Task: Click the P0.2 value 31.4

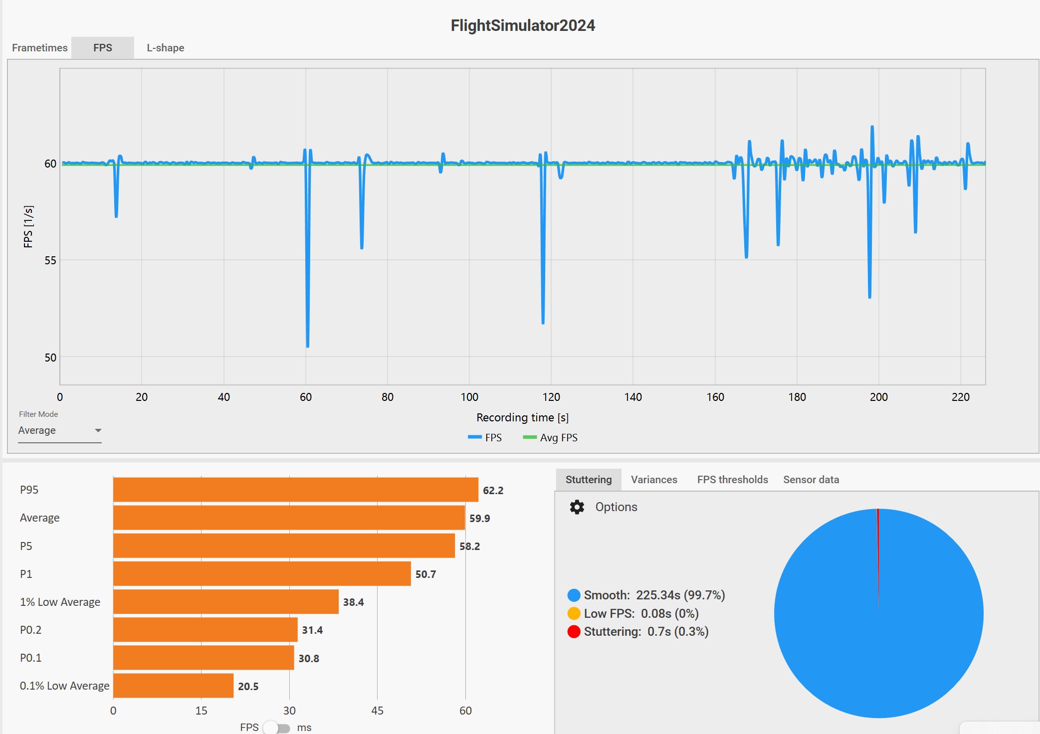Action: point(312,630)
